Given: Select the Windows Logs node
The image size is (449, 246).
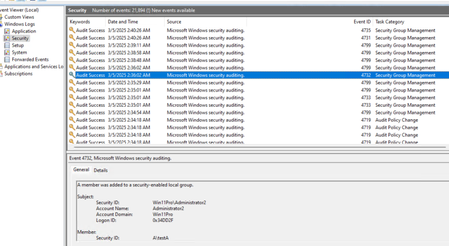Looking at the screenshot, I should pyautogui.click(x=19, y=24).
